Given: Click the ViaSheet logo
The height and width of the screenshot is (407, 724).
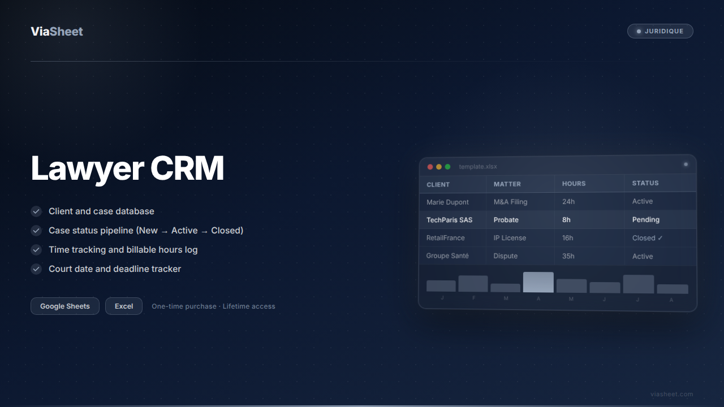Looking at the screenshot, I should [57, 31].
